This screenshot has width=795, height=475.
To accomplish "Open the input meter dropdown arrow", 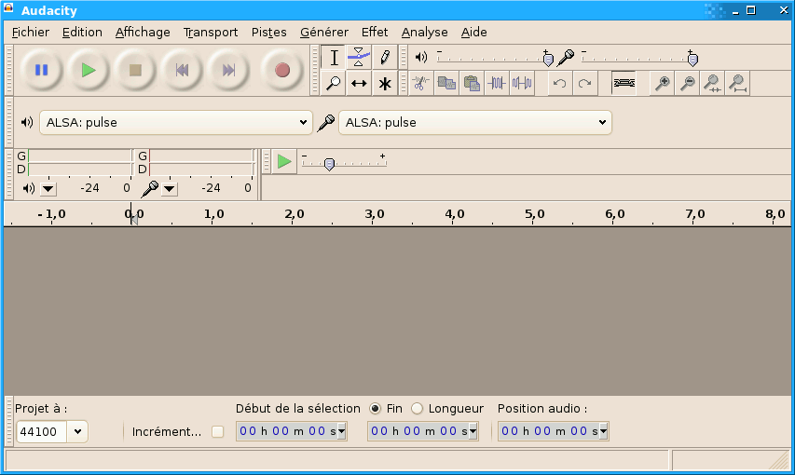I will pyautogui.click(x=170, y=189).
